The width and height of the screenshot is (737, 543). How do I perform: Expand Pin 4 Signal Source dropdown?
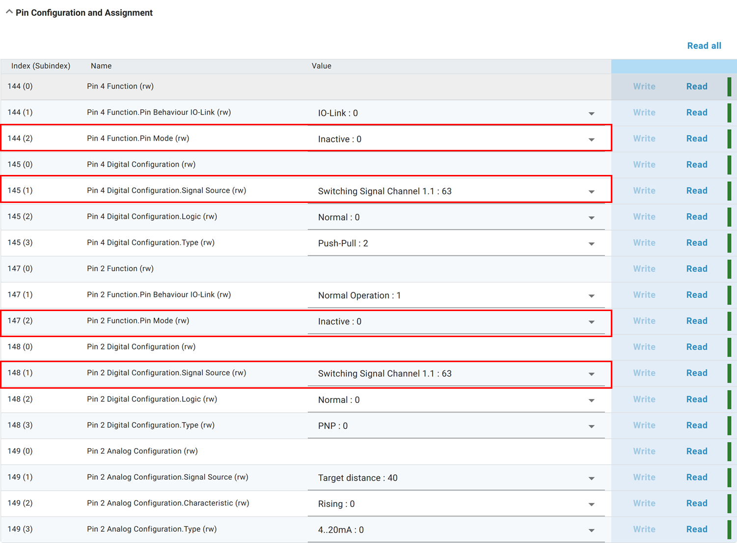(x=591, y=192)
